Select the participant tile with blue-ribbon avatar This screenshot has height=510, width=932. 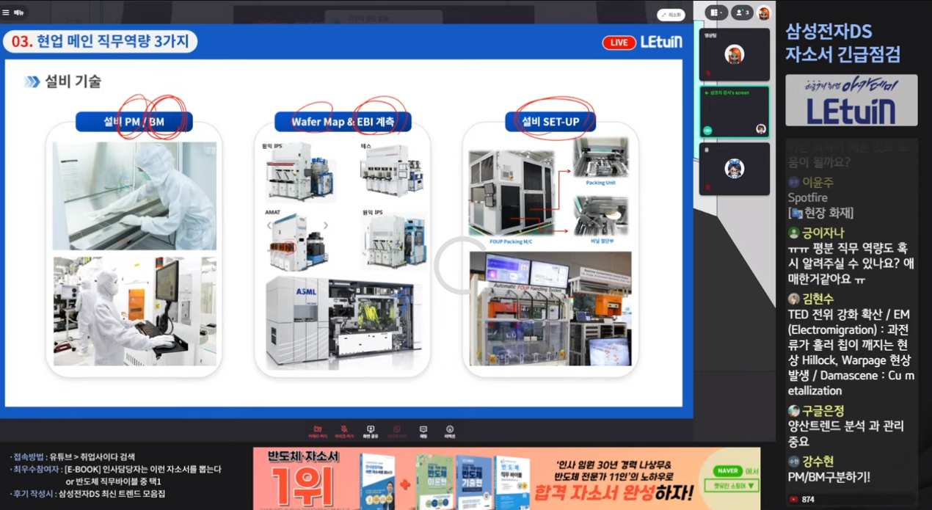click(x=735, y=169)
